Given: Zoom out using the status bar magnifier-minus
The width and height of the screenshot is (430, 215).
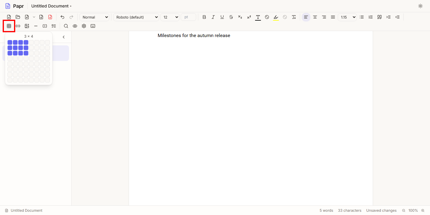Looking at the screenshot, I should (404, 211).
